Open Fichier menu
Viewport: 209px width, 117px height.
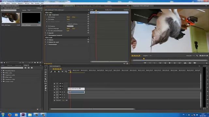coord(3,4)
